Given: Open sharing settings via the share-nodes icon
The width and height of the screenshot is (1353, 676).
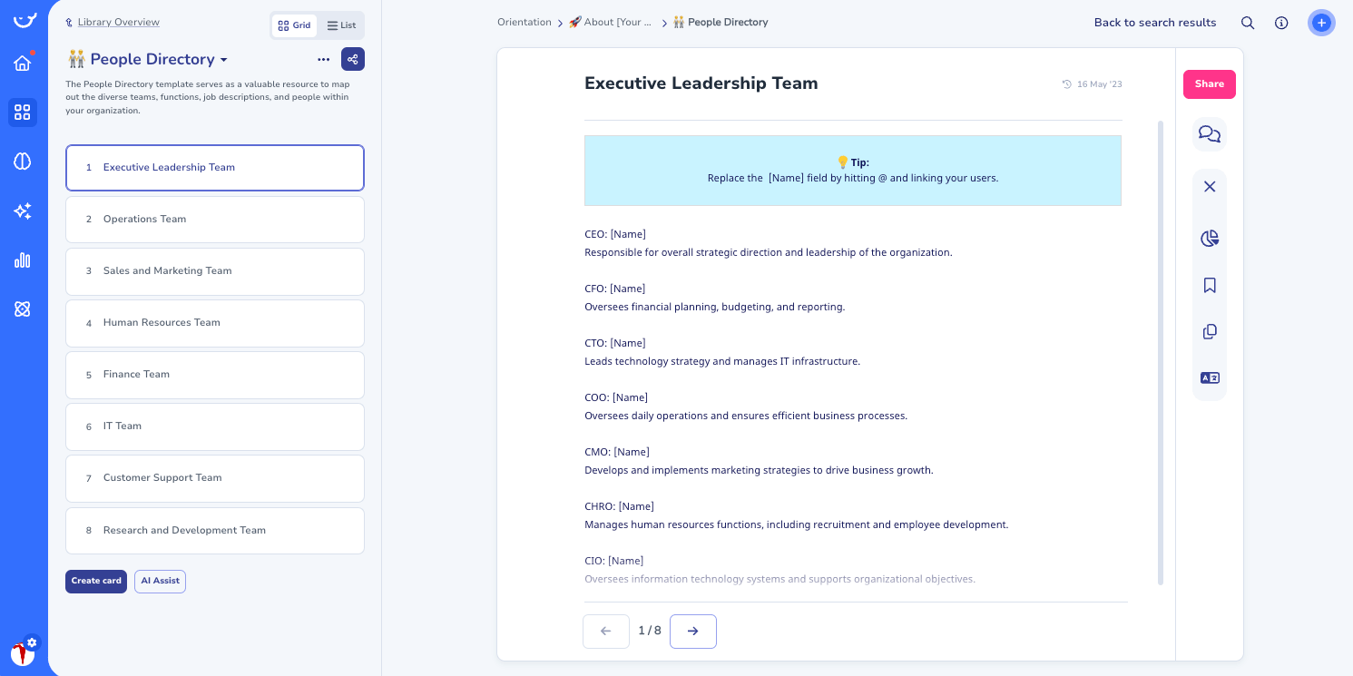Looking at the screenshot, I should (x=352, y=58).
